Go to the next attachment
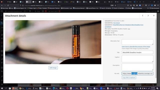Image resolution: width=160 pixels, height=90 pixels. (148, 15)
